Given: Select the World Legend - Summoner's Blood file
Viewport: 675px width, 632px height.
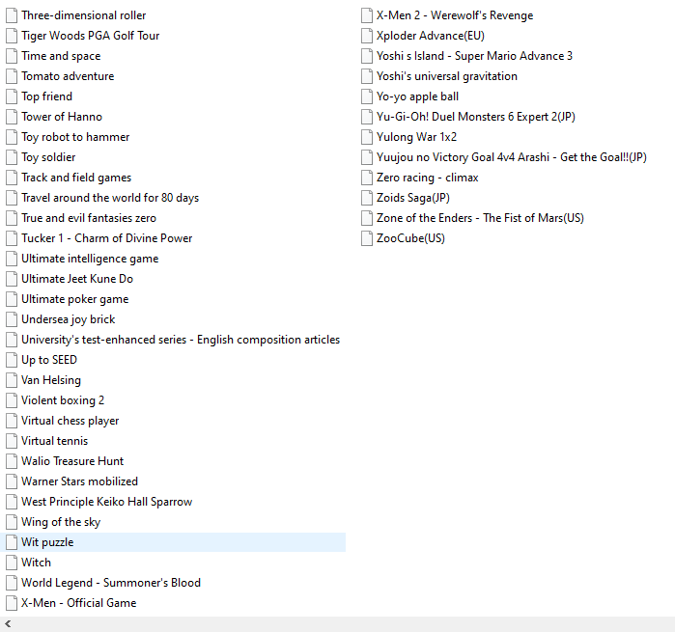Looking at the screenshot, I should point(111,583).
